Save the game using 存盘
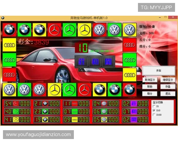 168,87
